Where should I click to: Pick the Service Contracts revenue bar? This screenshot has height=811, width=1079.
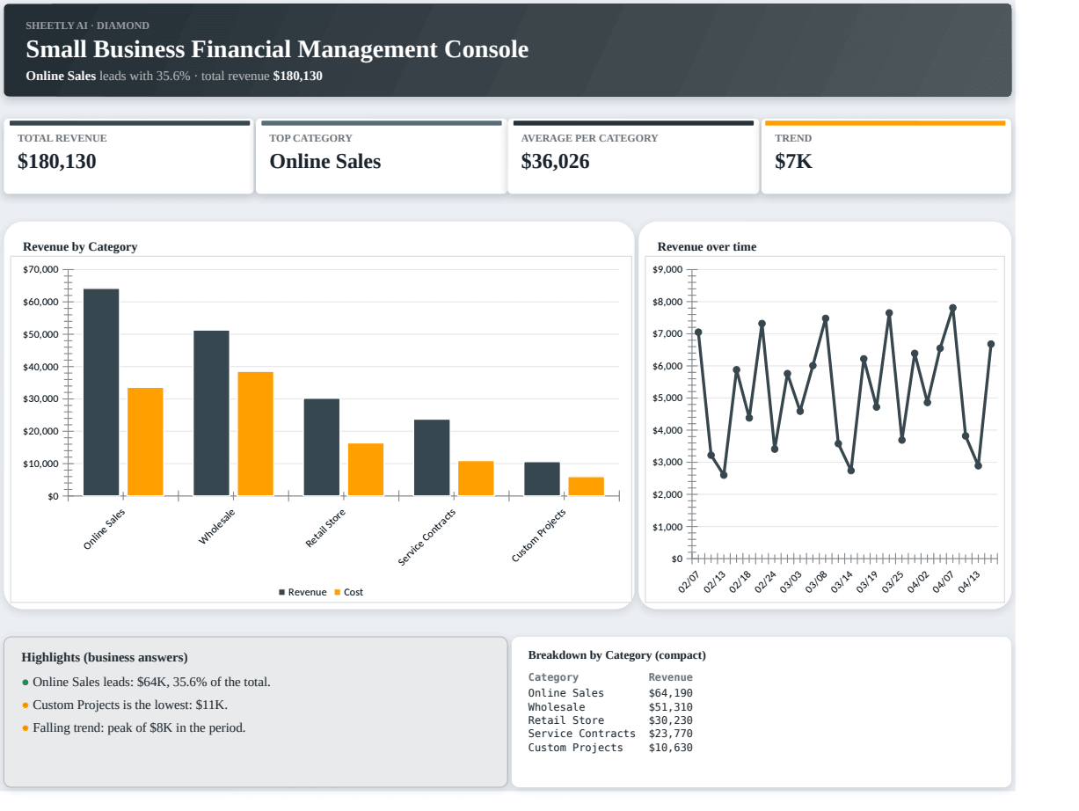click(x=432, y=457)
